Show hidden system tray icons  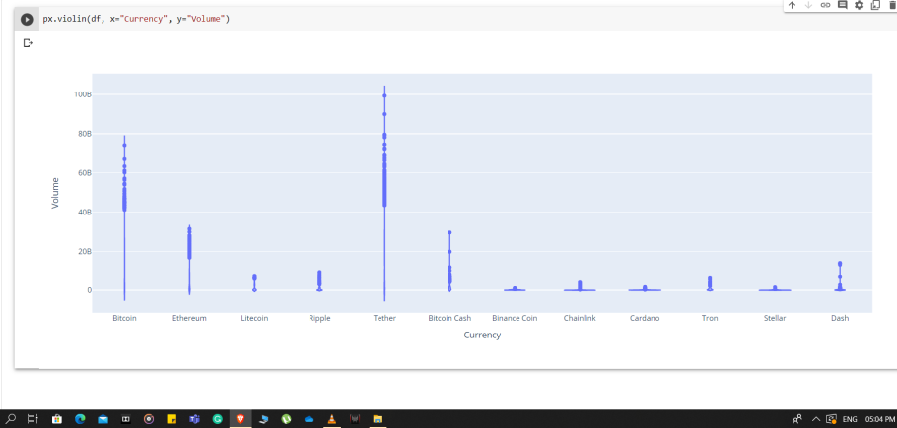pyautogui.click(x=816, y=419)
